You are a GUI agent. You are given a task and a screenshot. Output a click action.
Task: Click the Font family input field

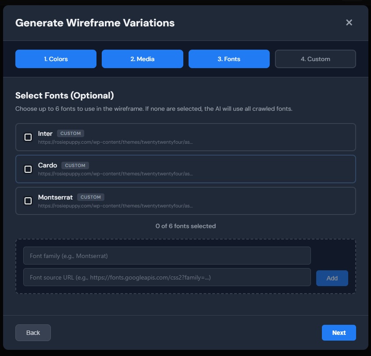click(167, 256)
